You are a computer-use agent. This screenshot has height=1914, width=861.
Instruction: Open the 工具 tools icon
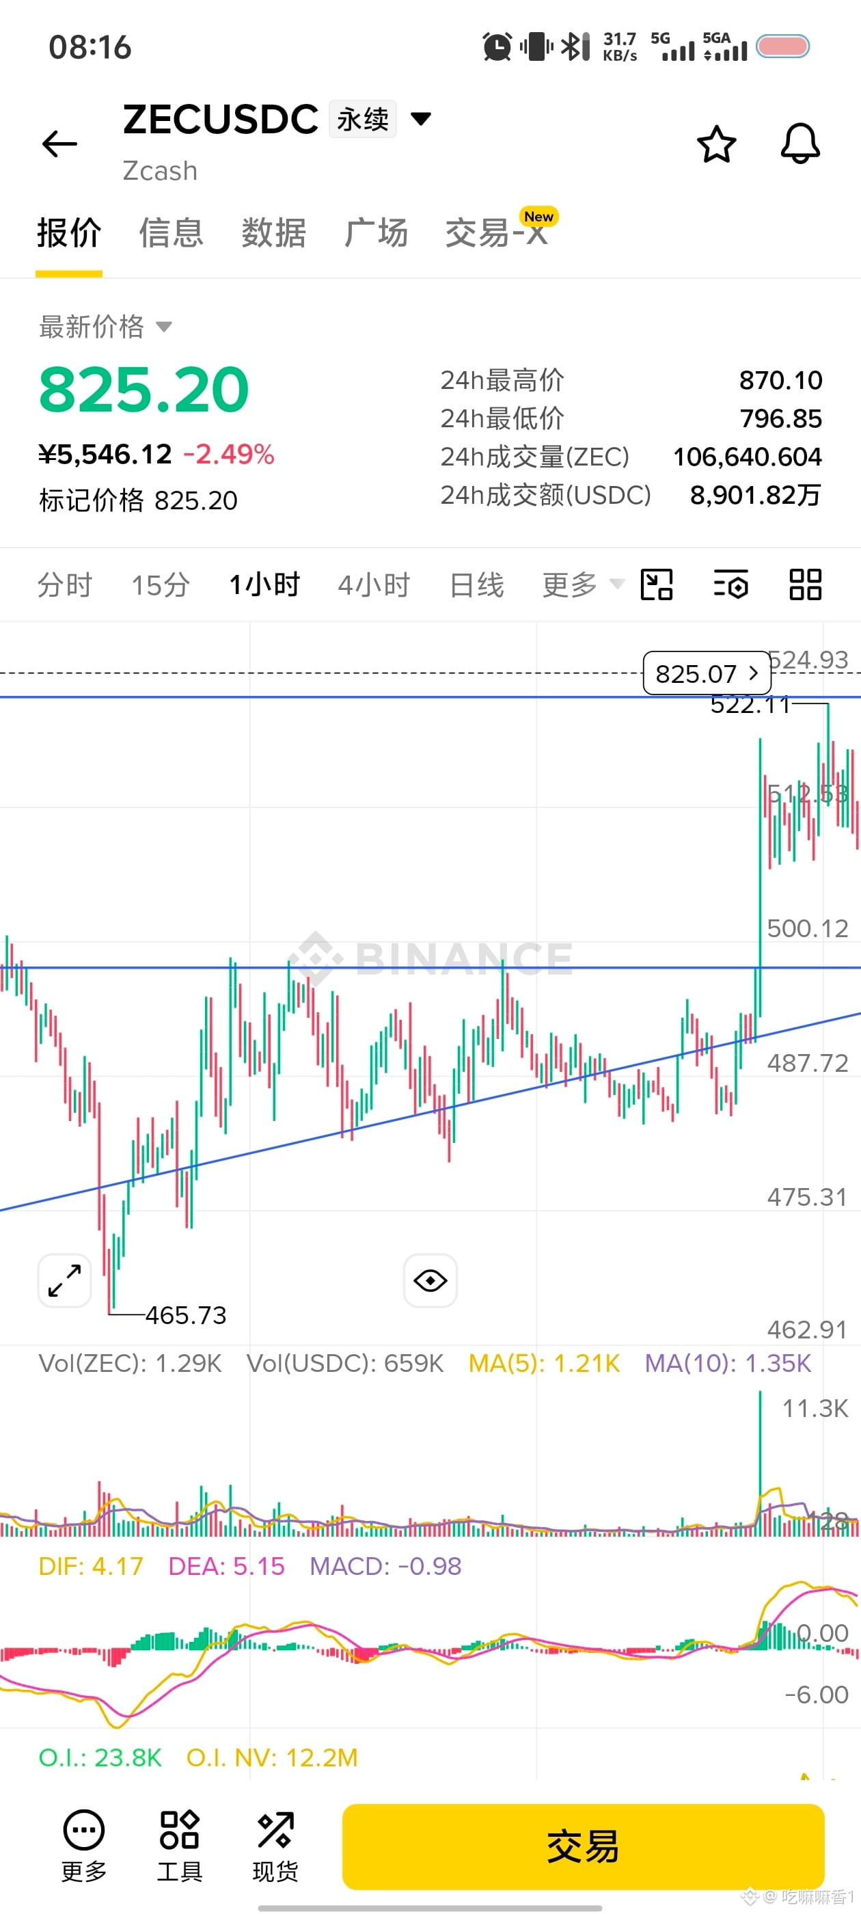click(179, 1846)
